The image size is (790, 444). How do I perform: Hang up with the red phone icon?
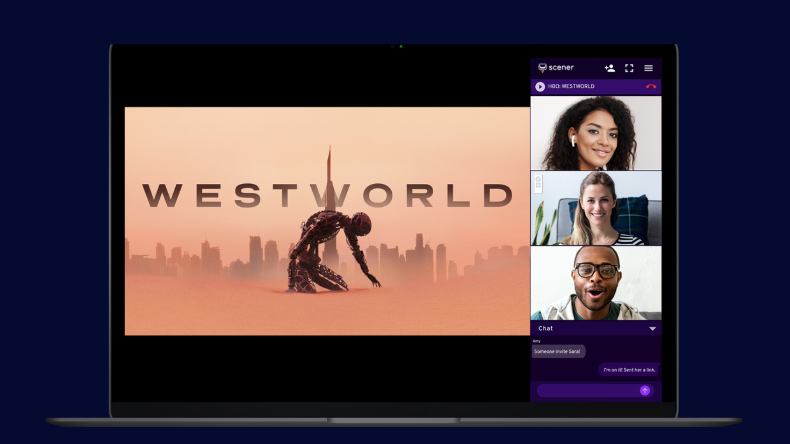click(x=651, y=87)
